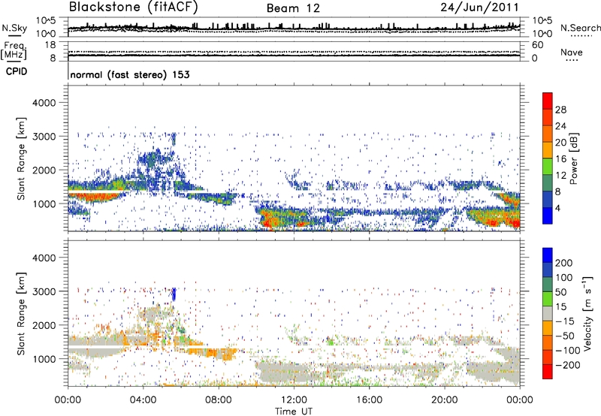Image resolution: width=601 pixels, height=416 pixels.
Task: Click the 'Blackstone (fitACF)' plot title
Action: tap(134, 7)
